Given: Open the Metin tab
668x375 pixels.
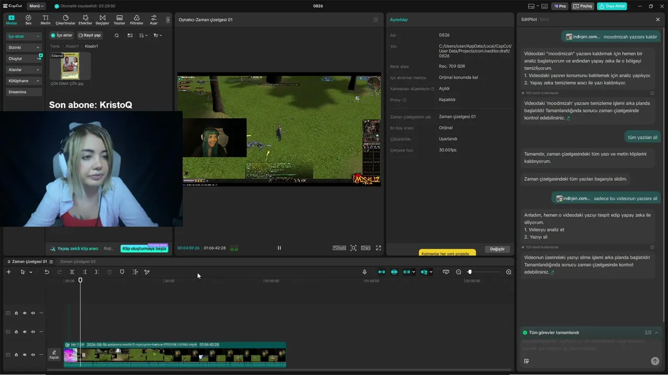Looking at the screenshot, I should click(x=45, y=20).
